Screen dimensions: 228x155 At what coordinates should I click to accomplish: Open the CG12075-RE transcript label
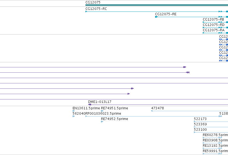[166, 14]
